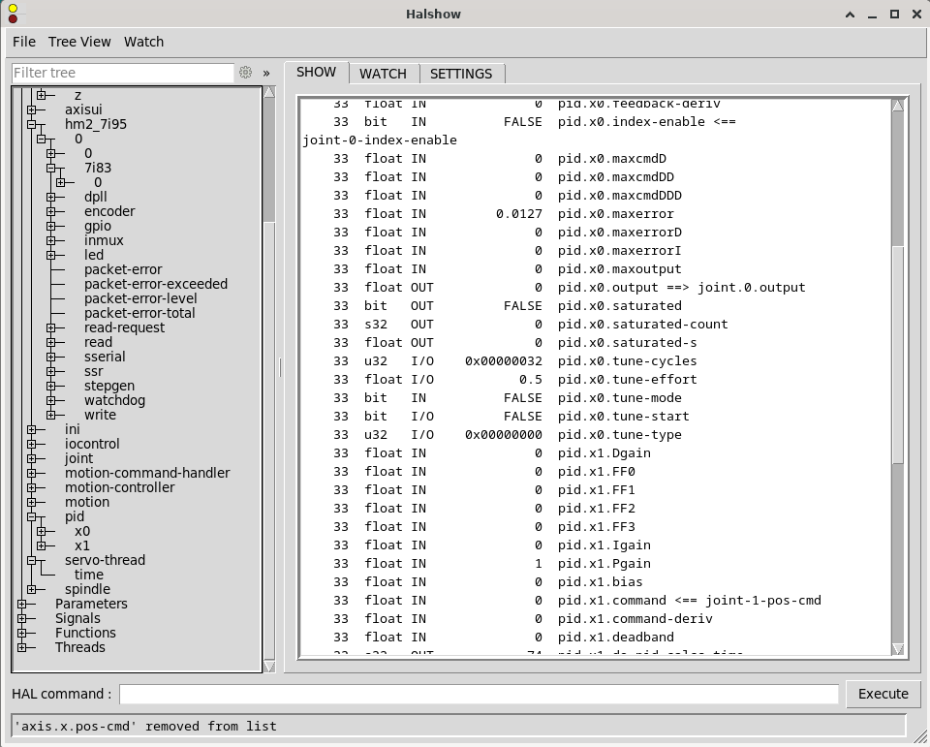Expand the watchdog tree node
Image resolution: width=930 pixels, height=747 pixels.
click(x=51, y=400)
